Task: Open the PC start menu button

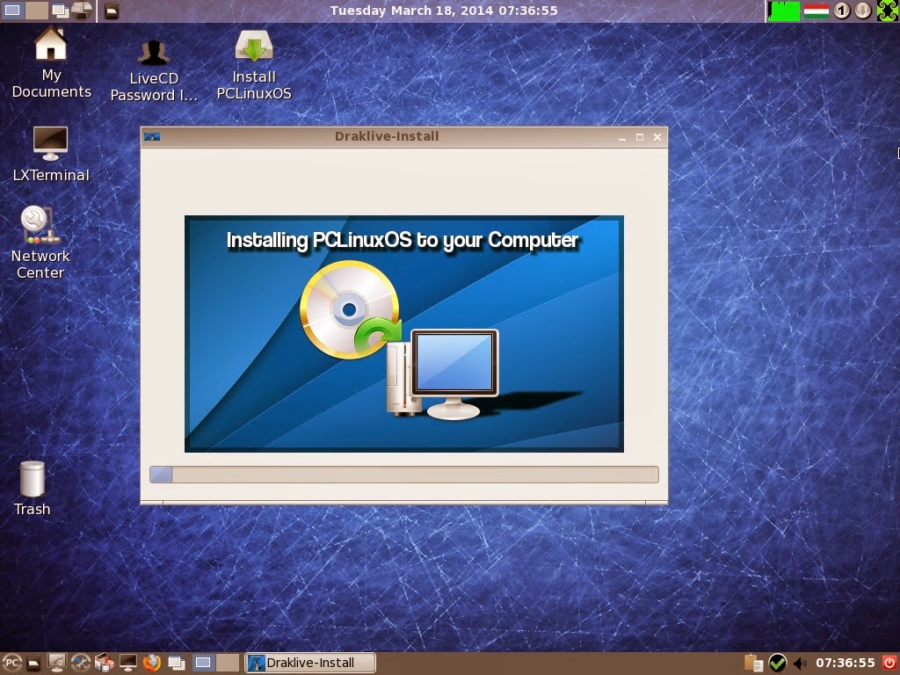Action: pyautogui.click(x=11, y=663)
